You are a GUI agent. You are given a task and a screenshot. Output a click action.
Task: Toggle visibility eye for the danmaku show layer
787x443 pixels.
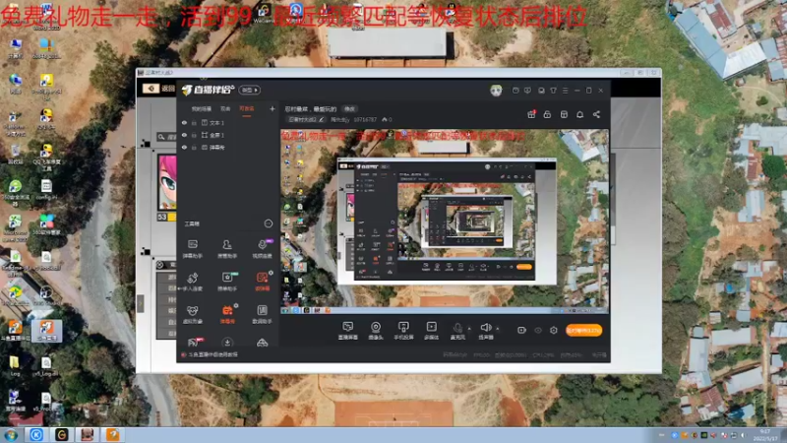184,148
